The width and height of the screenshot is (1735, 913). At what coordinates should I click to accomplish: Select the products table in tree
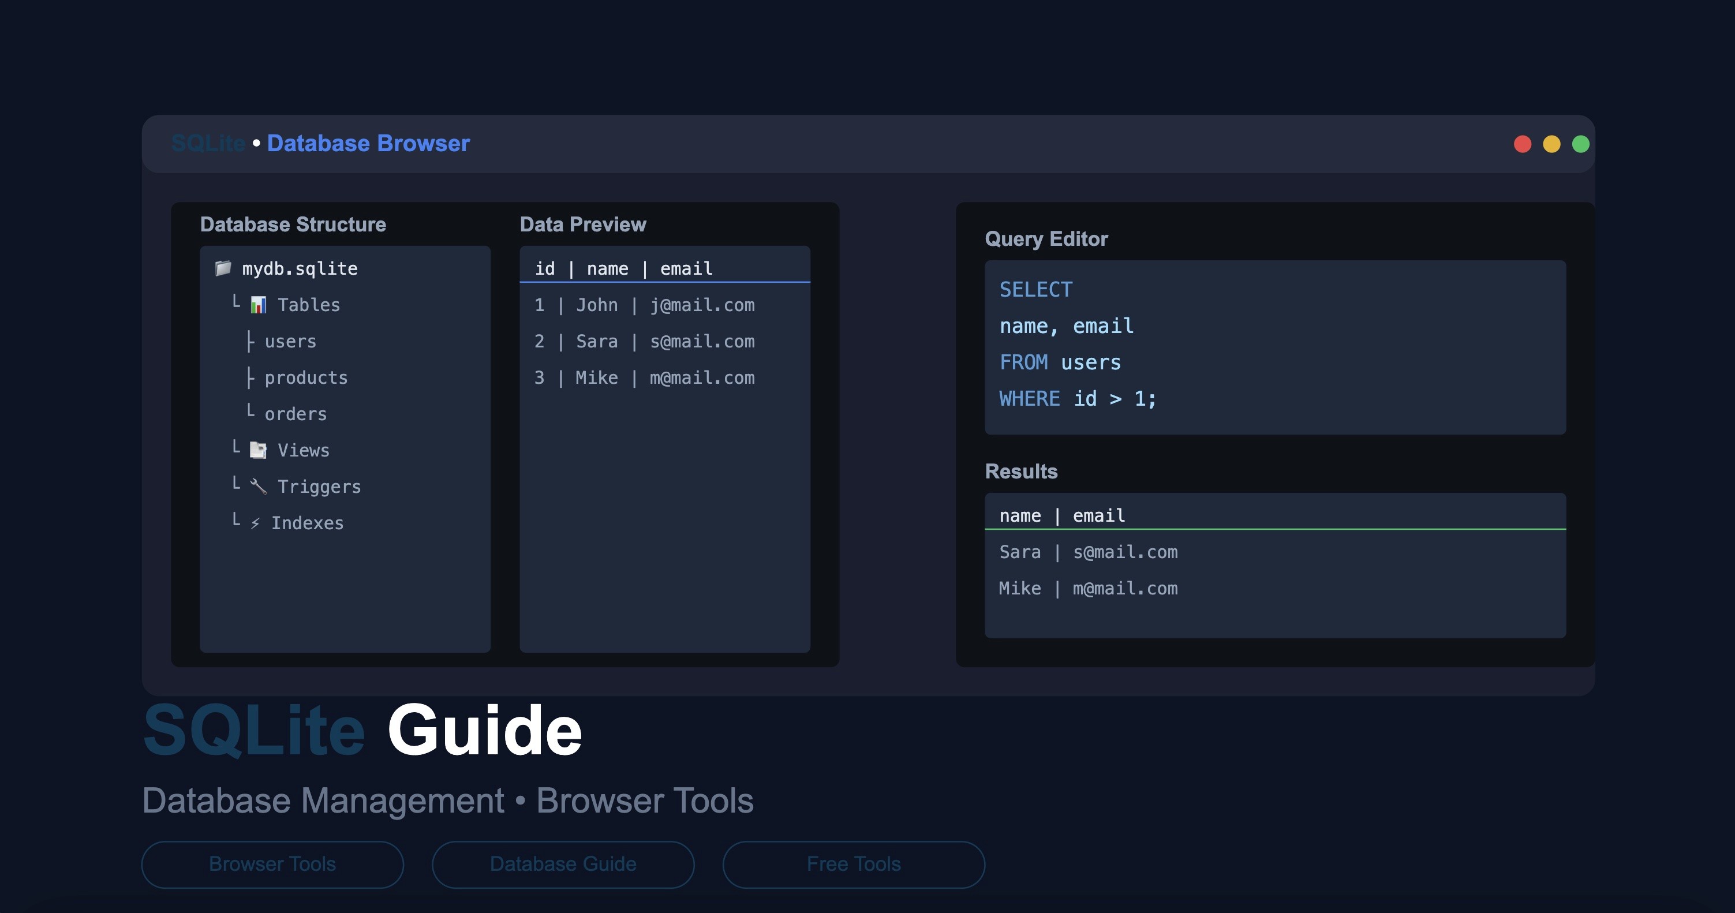click(304, 376)
